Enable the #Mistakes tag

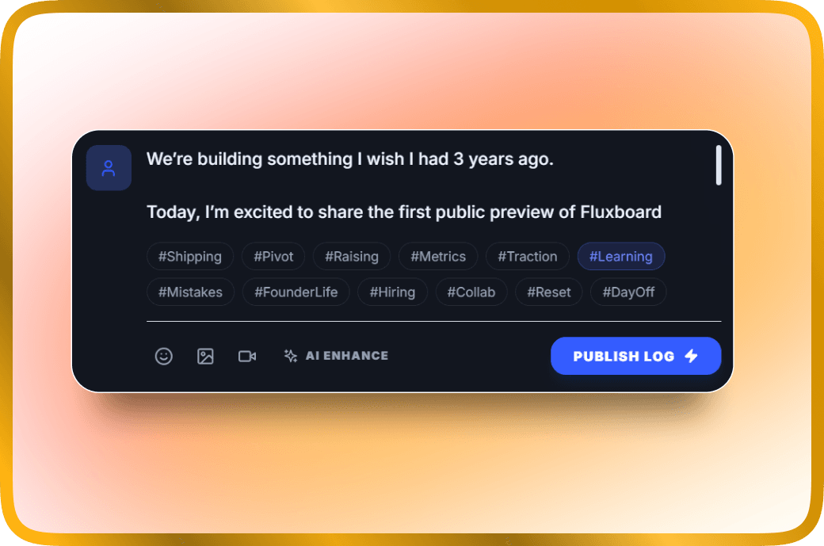coord(190,292)
